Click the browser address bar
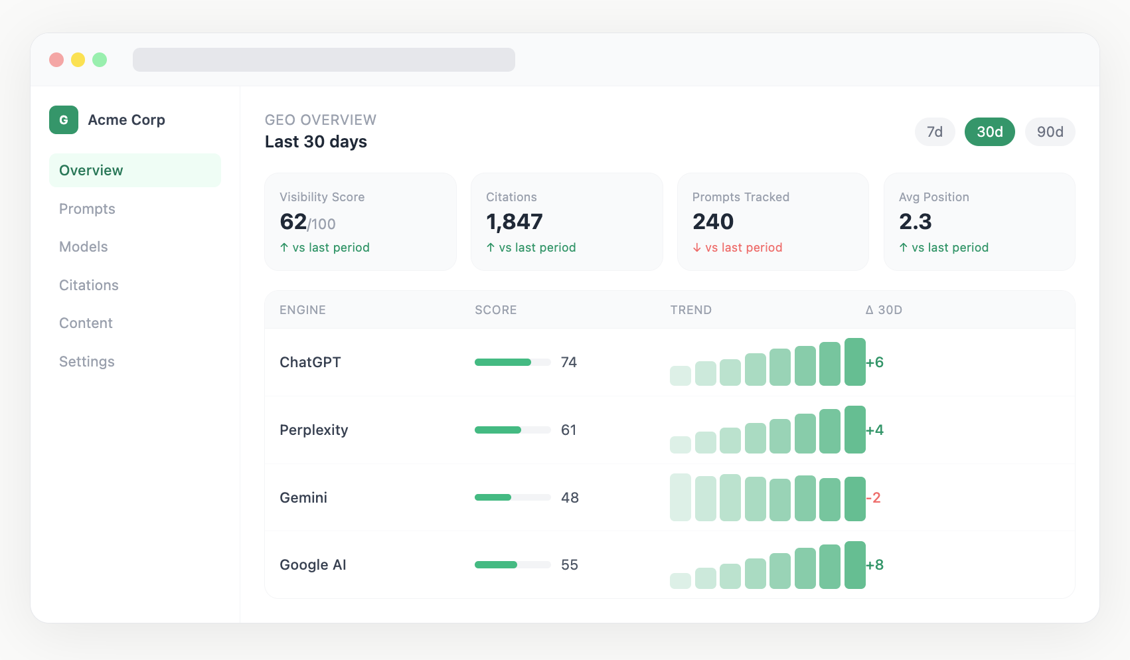1130x660 pixels. click(x=324, y=60)
